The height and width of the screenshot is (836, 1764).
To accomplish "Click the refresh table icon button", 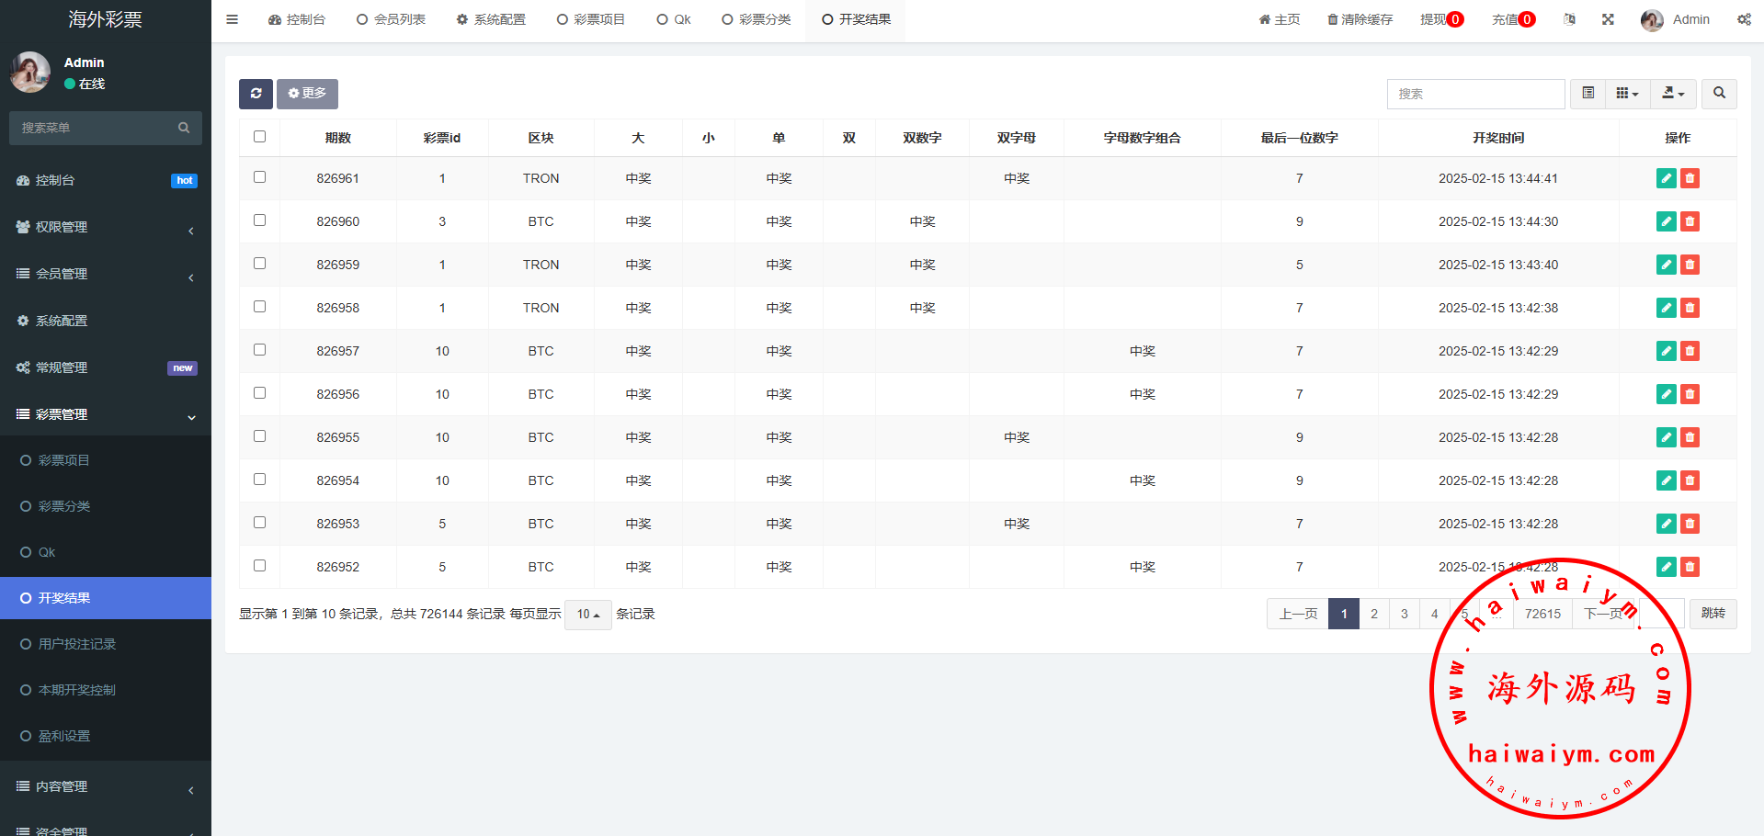I will pyautogui.click(x=256, y=94).
